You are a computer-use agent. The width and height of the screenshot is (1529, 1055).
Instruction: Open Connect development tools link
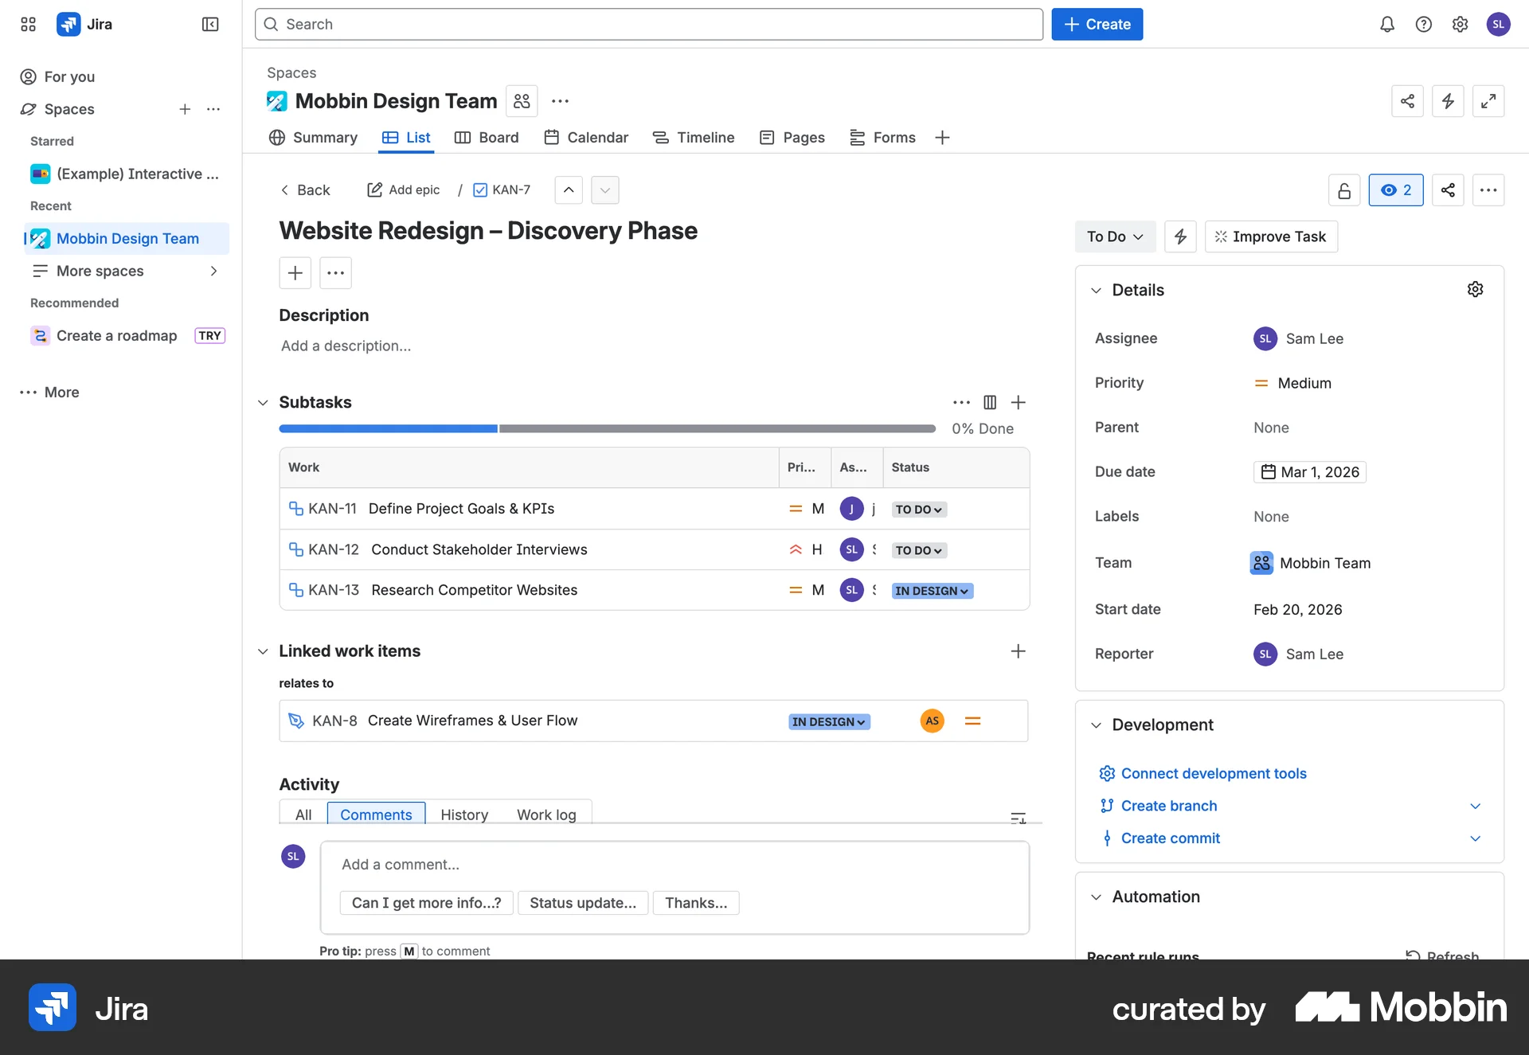[1213, 773]
